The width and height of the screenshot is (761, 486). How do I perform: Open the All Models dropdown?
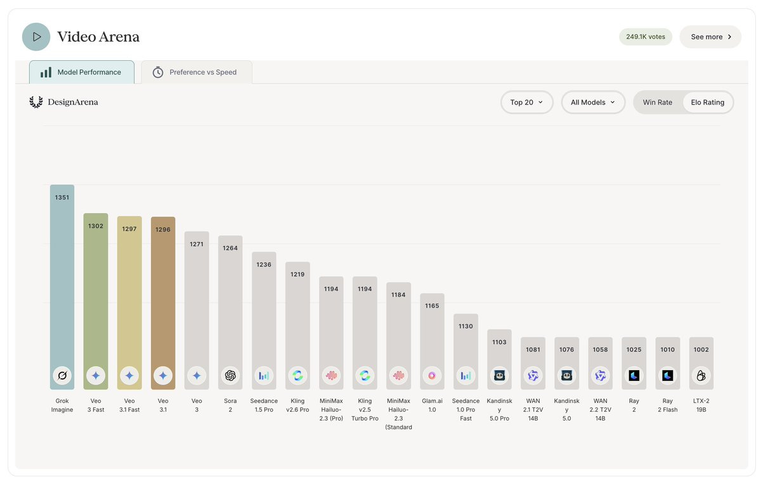coord(593,102)
